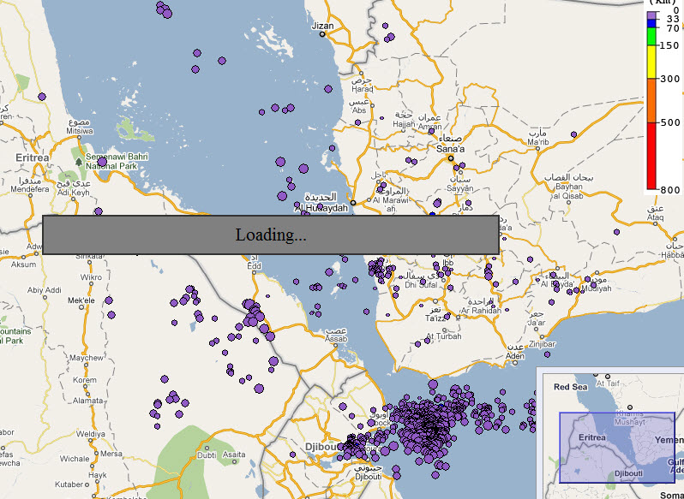Select the earthquake marker beside Ma'rib

[x=574, y=135]
